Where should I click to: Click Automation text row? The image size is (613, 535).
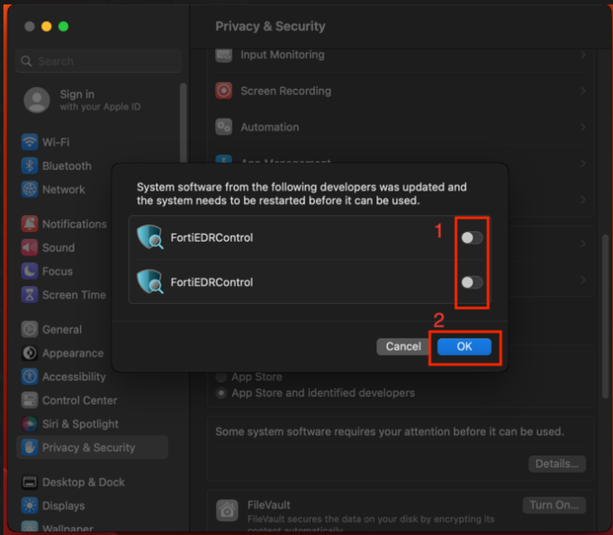click(270, 127)
